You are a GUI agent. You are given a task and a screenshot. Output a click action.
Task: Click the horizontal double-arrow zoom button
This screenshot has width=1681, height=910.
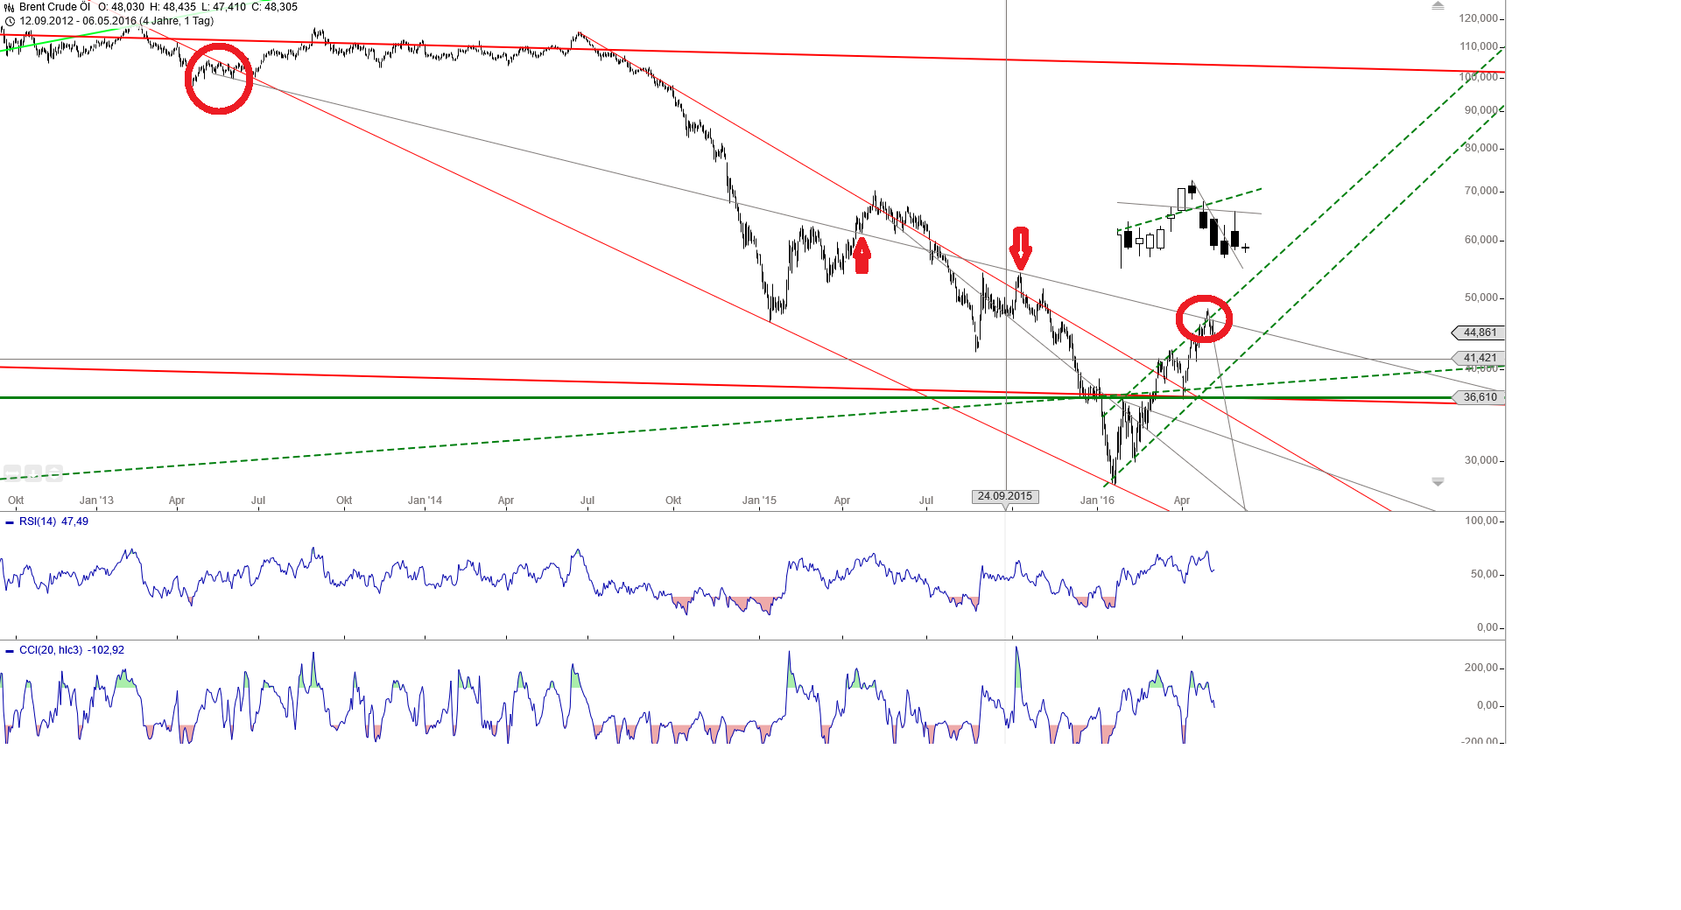tap(12, 473)
